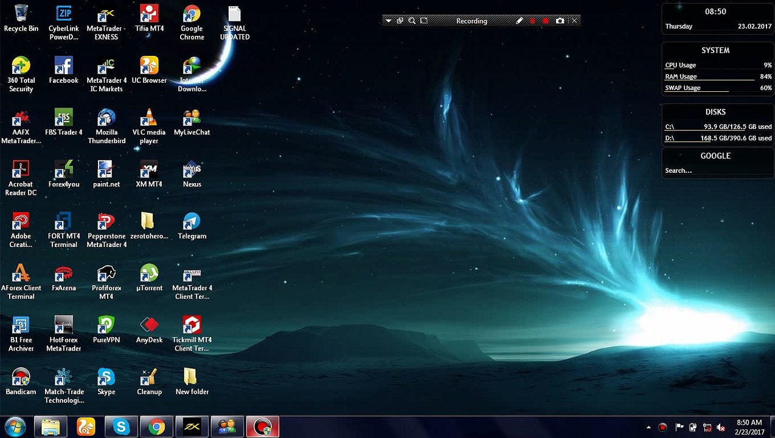Stop recording with the second red button
The width and height of the screenshot is (775, 438).
[546, 21]
